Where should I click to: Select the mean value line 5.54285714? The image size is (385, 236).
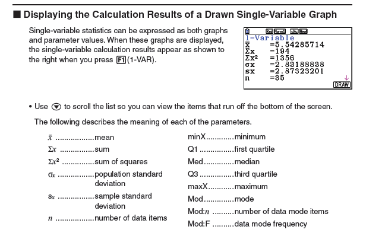pos(285,44)
